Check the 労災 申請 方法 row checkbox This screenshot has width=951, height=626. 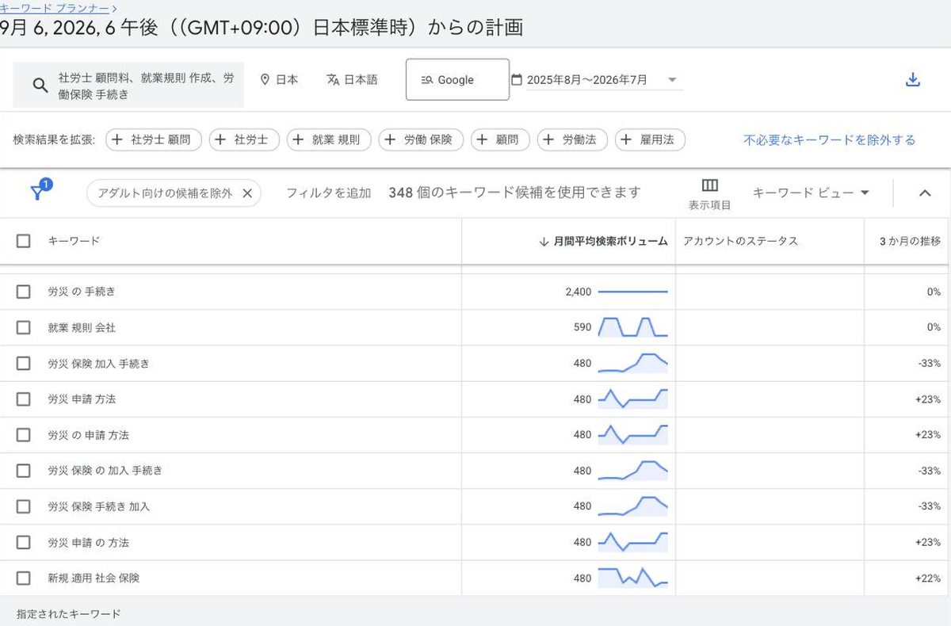pos(24,399)
